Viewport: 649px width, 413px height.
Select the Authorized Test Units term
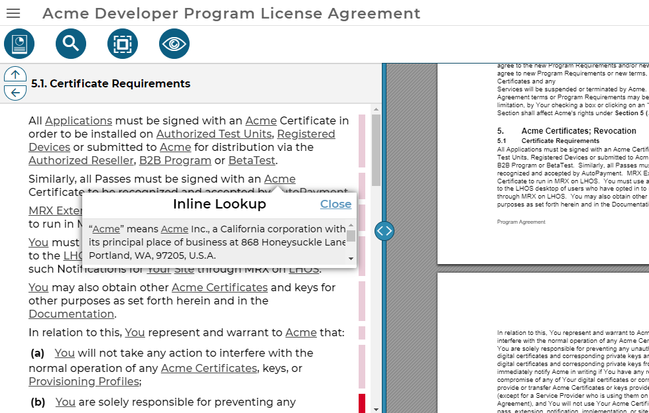pos(213,134)
